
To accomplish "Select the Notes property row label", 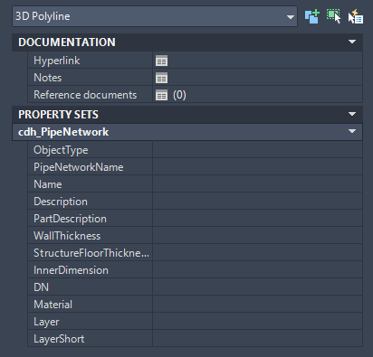I will coord(48,78).
